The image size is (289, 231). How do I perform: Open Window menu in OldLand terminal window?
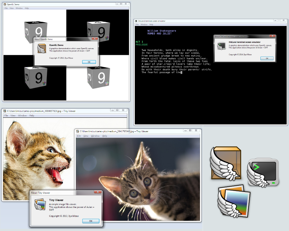pyautogui.click(x=144, y=24)
